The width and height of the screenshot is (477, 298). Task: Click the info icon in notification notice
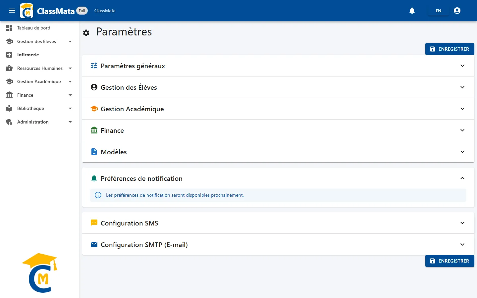pos(98,195)
